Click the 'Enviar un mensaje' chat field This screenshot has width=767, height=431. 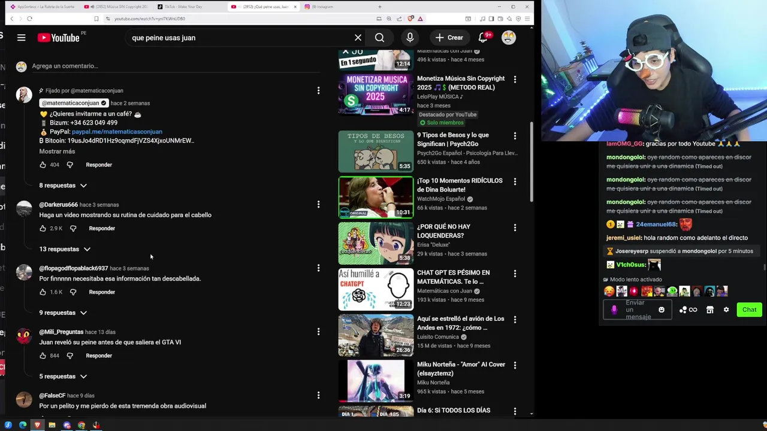(638, 309)
